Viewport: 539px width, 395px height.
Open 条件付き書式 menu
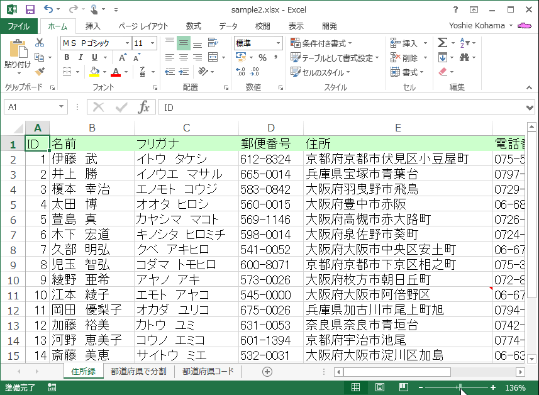coord(321,43)
